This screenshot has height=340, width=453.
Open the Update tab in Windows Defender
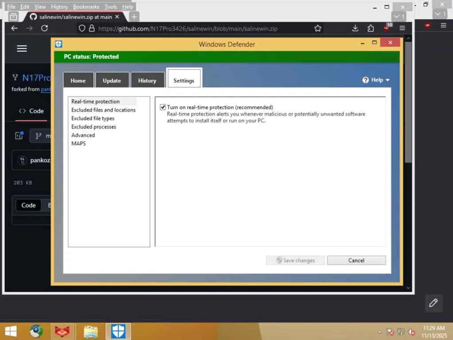(x=112, y=81)
